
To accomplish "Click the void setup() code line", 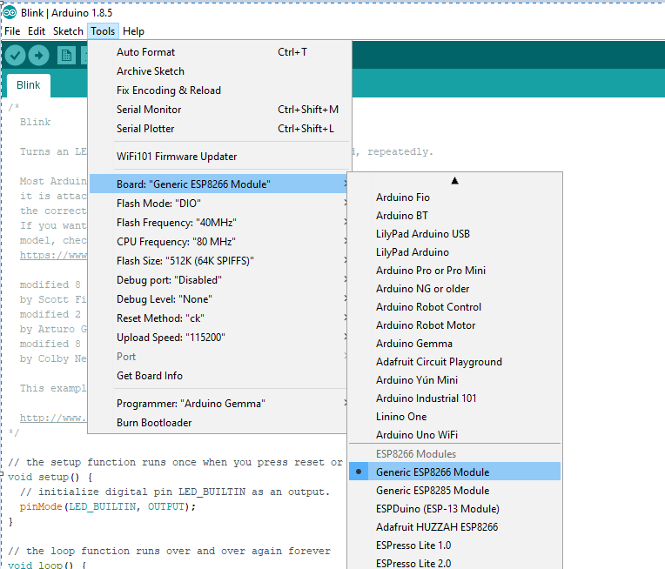I will coord(50,477).
